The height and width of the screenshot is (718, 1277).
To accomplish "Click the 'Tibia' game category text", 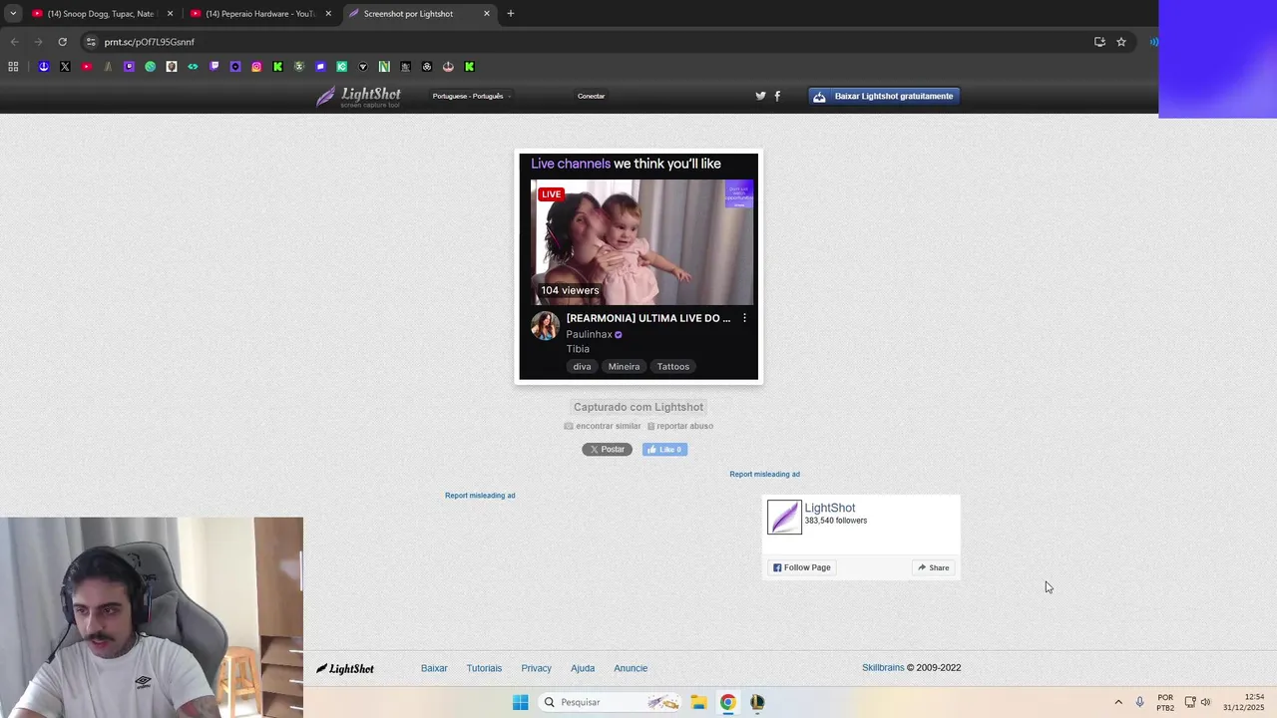I will tap(578, 349).
